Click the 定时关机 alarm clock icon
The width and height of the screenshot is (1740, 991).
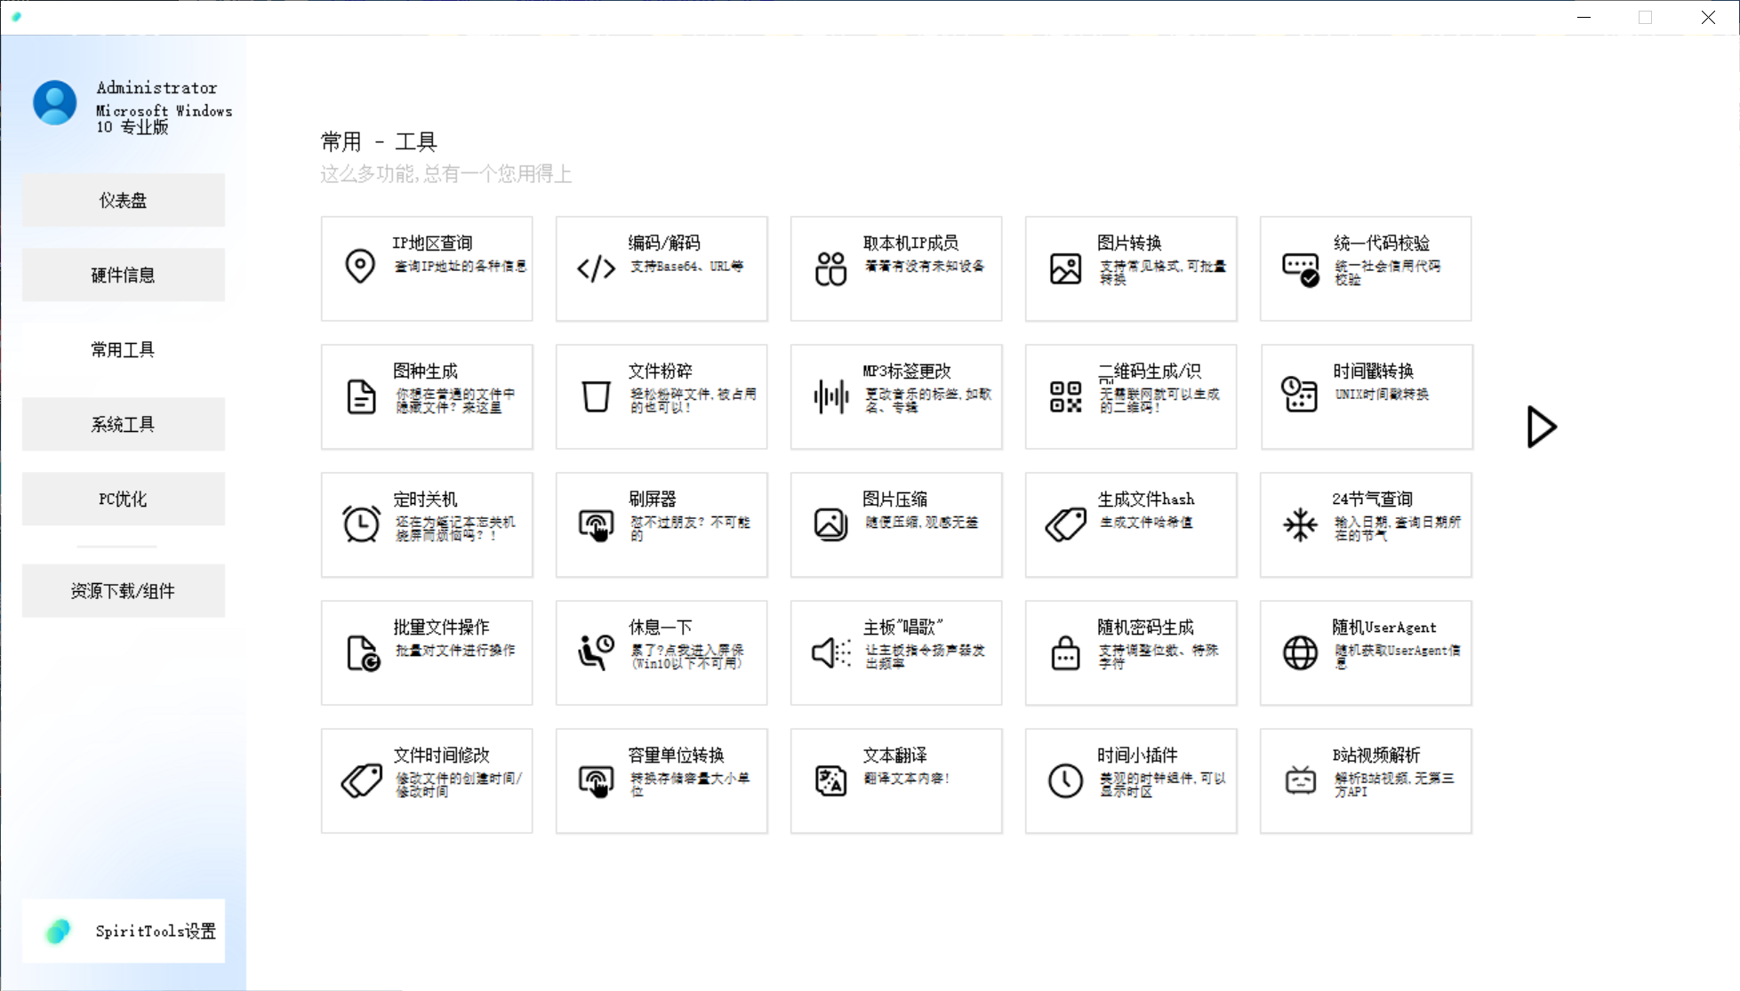361,524
